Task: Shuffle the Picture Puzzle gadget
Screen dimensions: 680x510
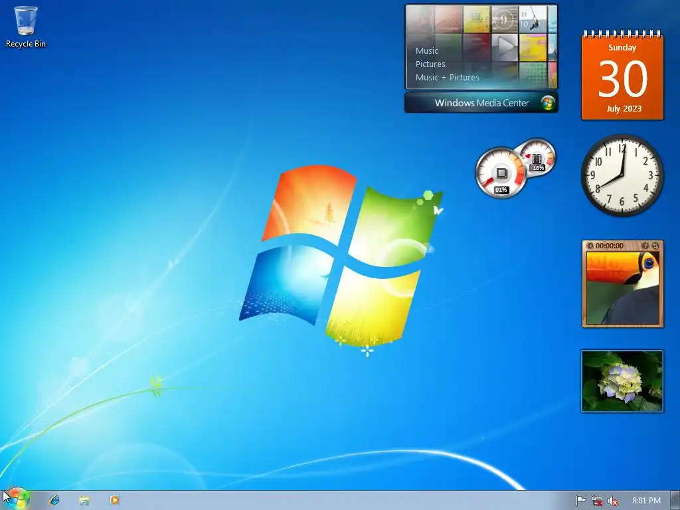Action: pyautogui.click(x=655, y=246)
